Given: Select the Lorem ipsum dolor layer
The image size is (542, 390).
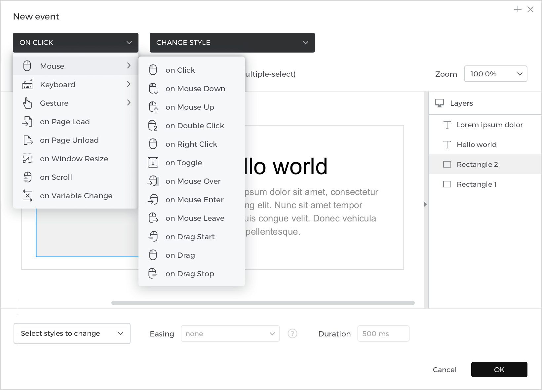Looking at the screenshot, I should 485,125.
